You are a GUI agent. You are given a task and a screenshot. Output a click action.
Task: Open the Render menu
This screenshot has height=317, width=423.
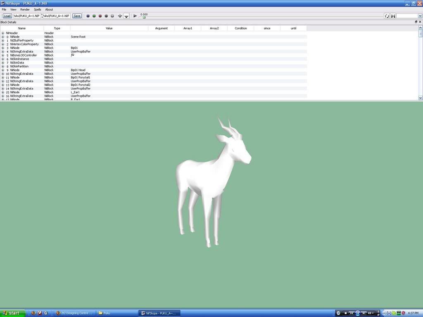[x=25, y=9]
